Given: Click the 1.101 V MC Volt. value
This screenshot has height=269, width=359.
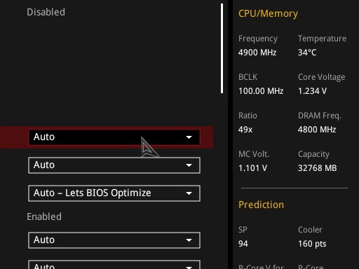Looking at the screenshot, I should 252,168.
